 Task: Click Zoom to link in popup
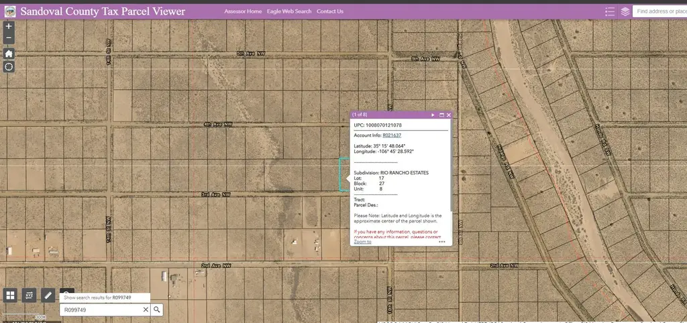[362, 242]
